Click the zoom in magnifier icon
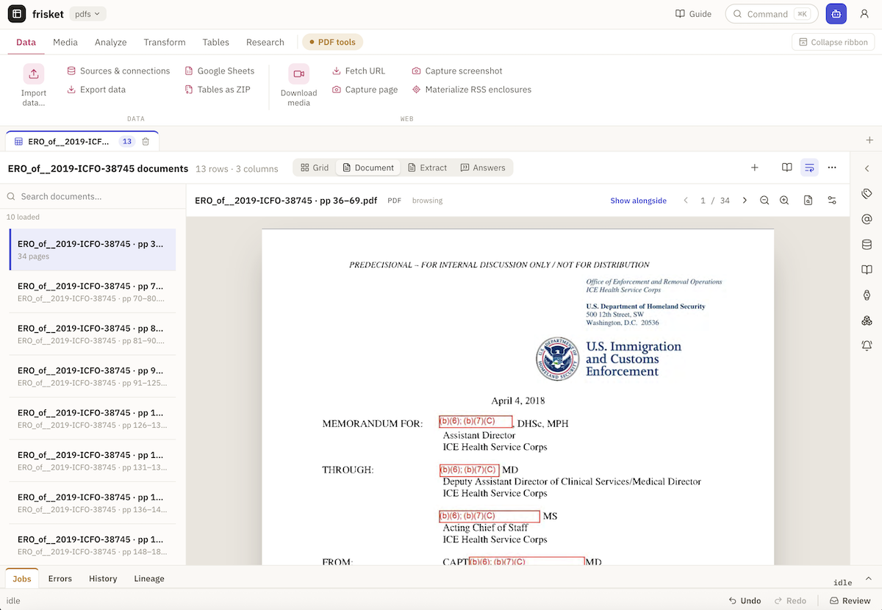The image size is (882, 610). pos(784,201)
